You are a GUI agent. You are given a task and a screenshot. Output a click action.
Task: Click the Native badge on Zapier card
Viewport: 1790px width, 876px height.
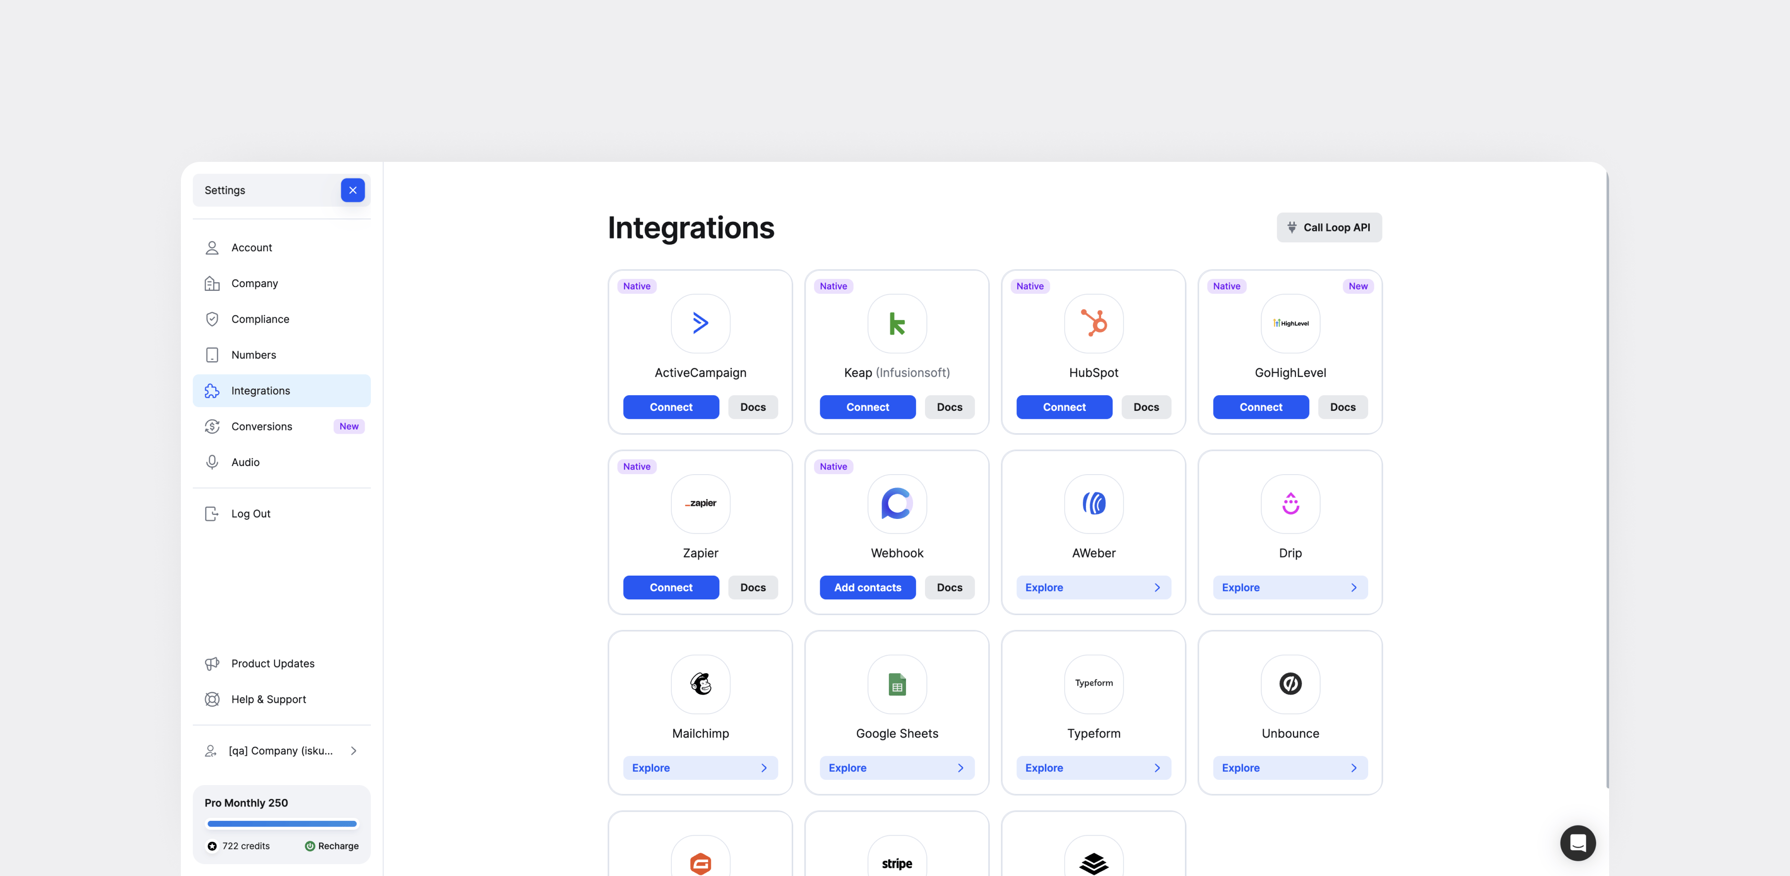coord(636,467)
